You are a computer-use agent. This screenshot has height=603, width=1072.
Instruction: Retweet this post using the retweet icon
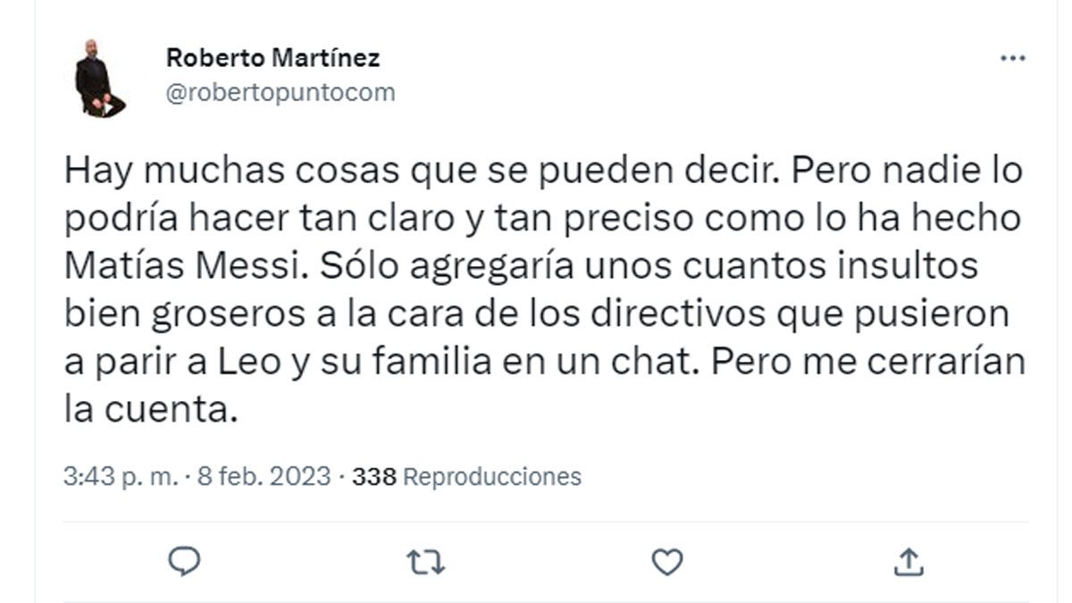pos(425,561)
